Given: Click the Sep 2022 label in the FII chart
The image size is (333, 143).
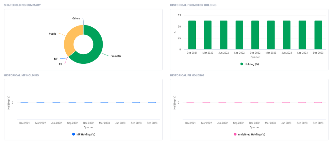Looking at the screenshot, I should coord(238,123).
